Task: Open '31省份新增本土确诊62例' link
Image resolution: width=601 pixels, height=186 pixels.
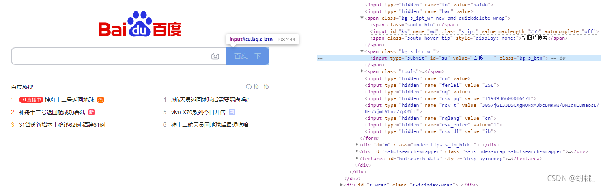Action: tap(62, 125)
